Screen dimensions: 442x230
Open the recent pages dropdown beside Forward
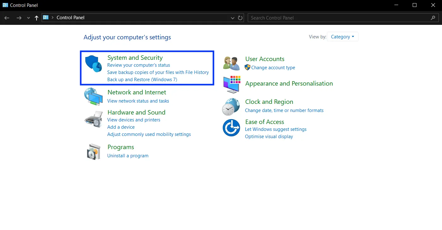pos(28,18)
